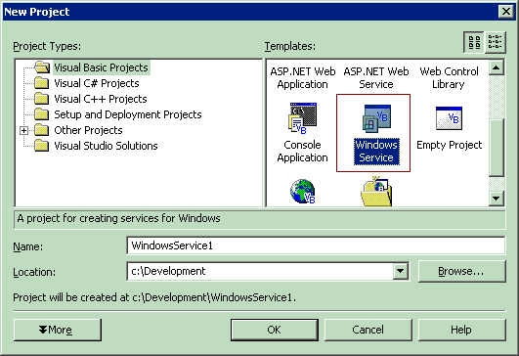This screenshot has width=519, height=356.
Task: Close the New Project dialog
Action: pos(505,12)
